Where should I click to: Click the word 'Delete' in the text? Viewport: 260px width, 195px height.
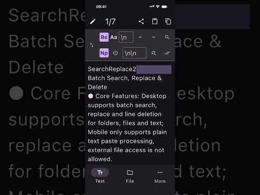pos(97,87)
